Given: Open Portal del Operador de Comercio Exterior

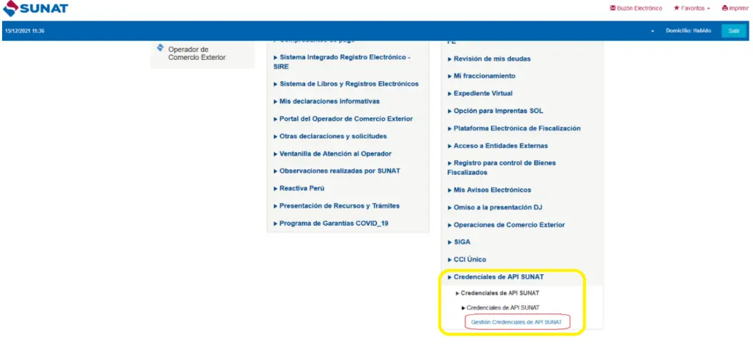Looking at the screenshot, I should [x=346, y=119].
